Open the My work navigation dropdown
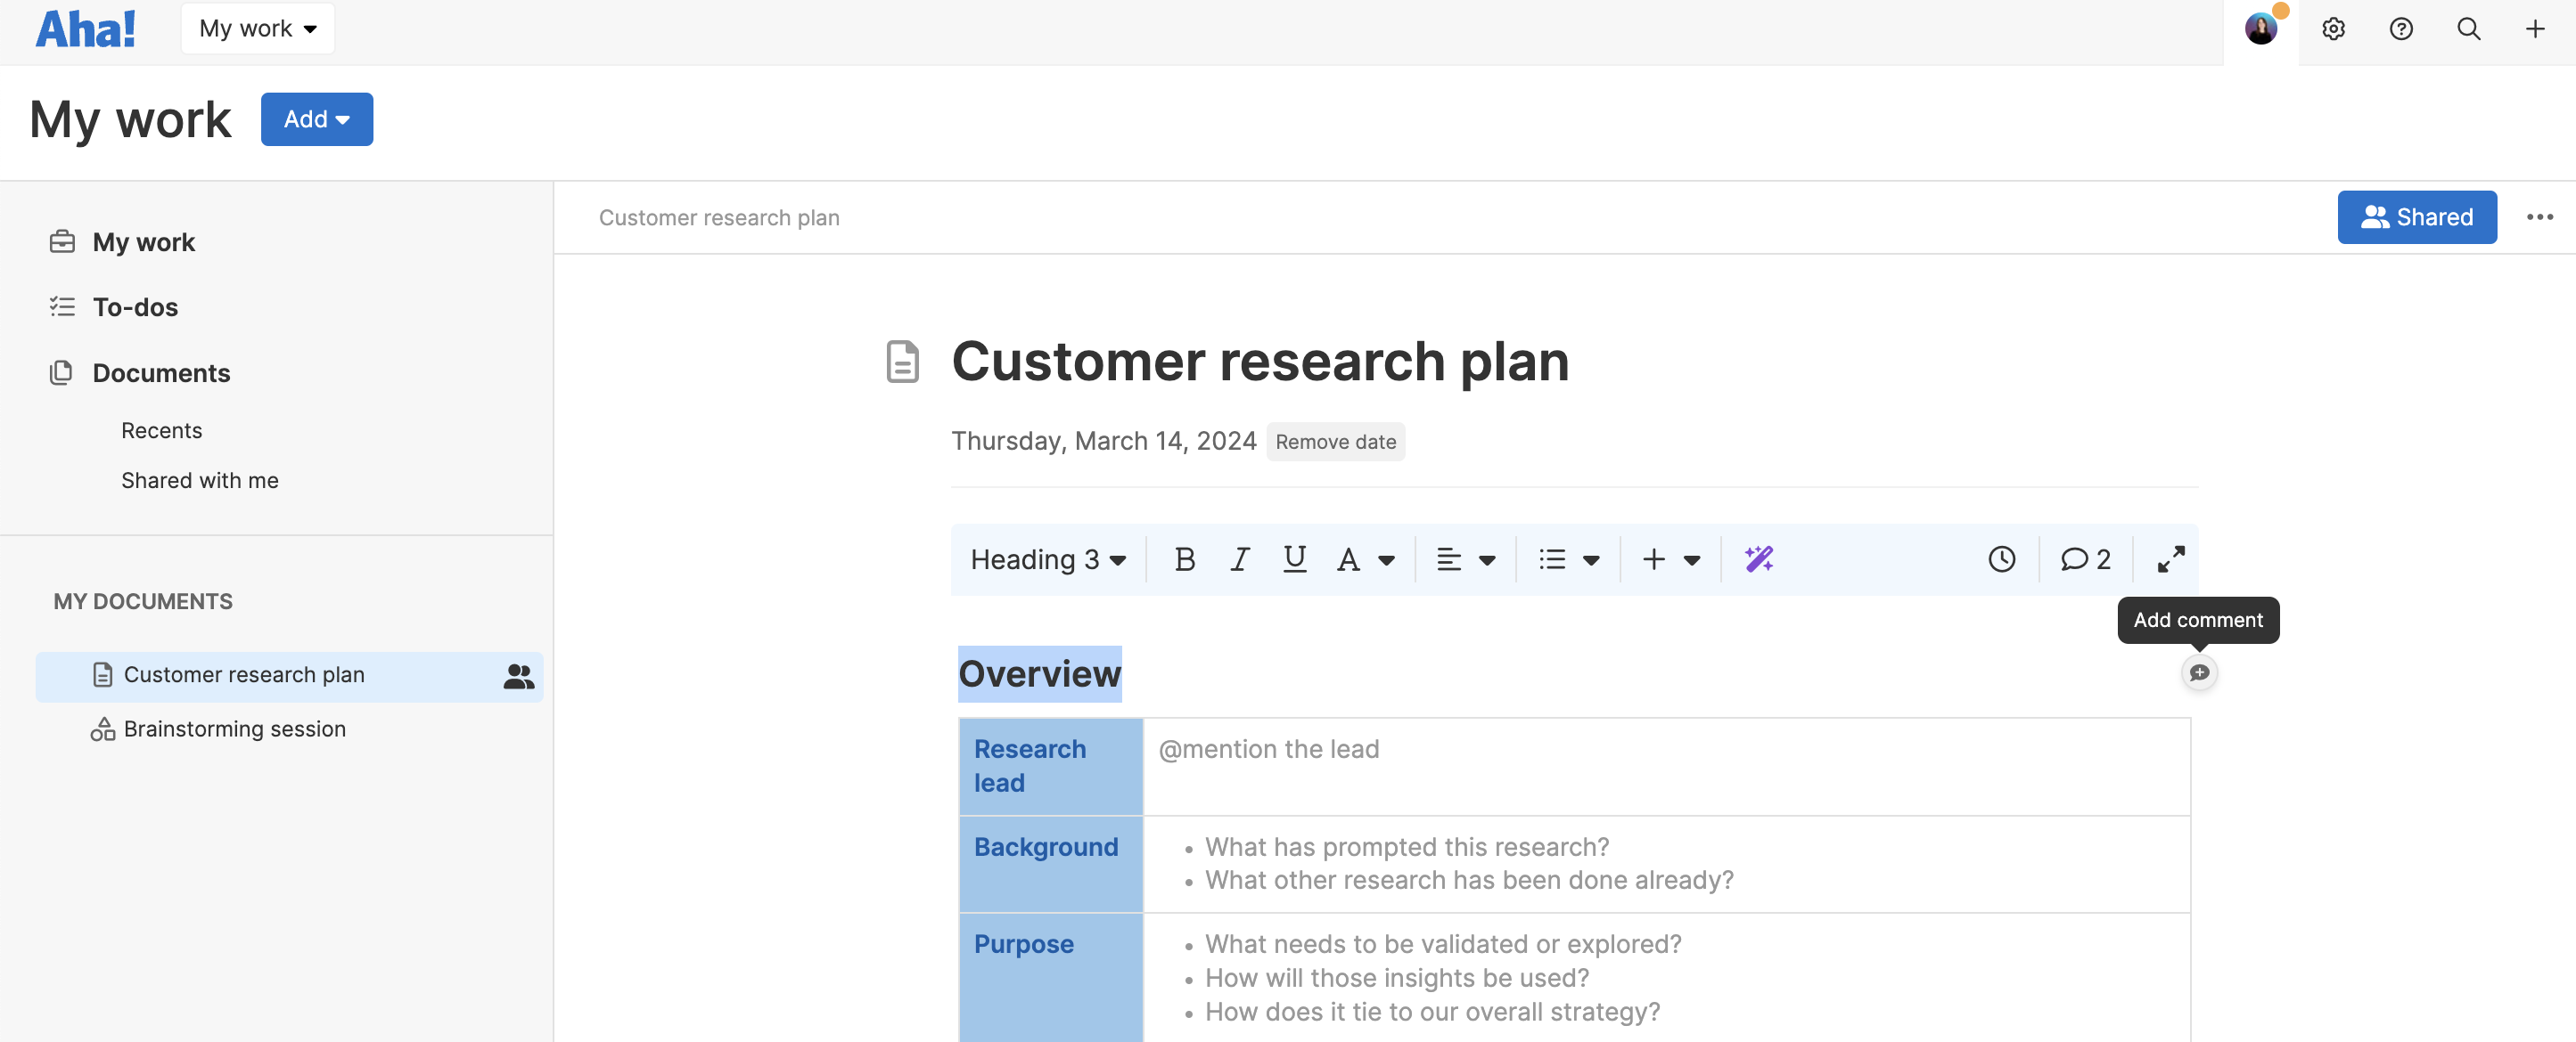This screenshot has width=2576, height=1042. coord(258,28)
